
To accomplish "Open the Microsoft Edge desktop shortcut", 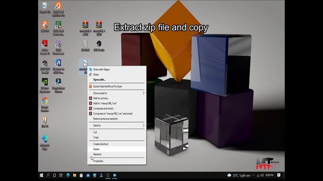I will coord(45,143).
